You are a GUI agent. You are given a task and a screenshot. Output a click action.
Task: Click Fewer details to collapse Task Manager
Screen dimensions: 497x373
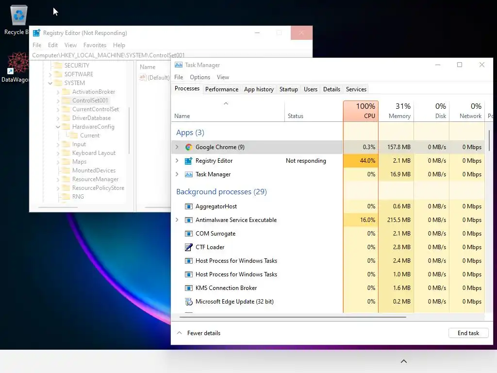click(199, 333)
